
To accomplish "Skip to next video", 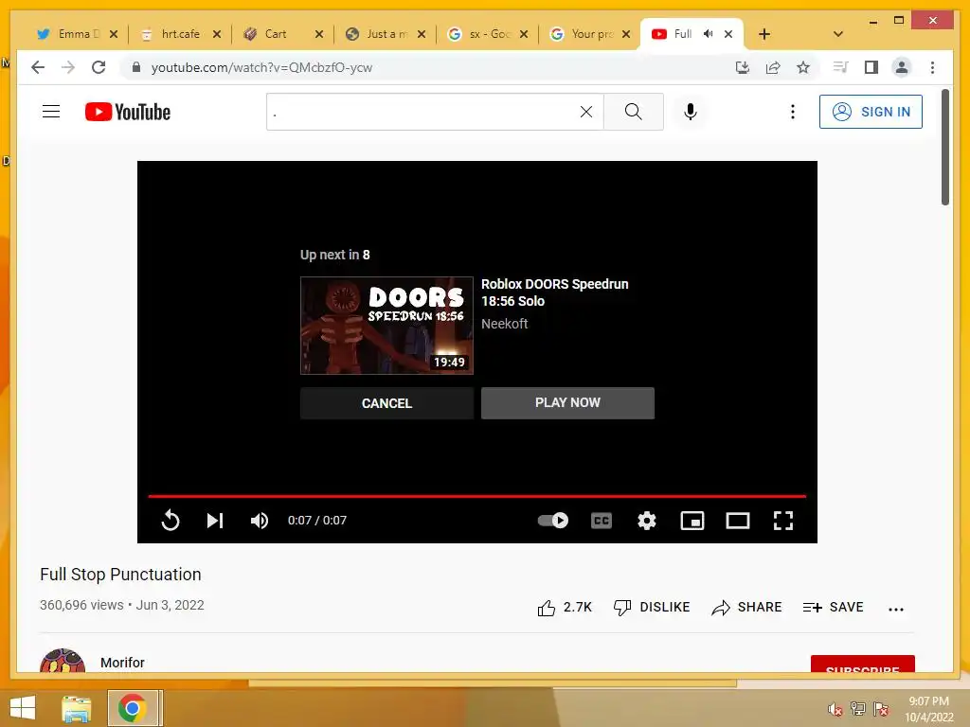I will click(x=215, y=521).
